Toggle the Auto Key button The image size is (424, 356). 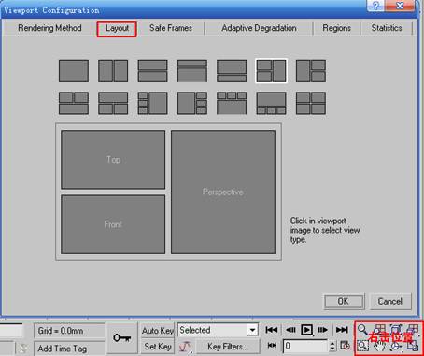tap(158, 331)
